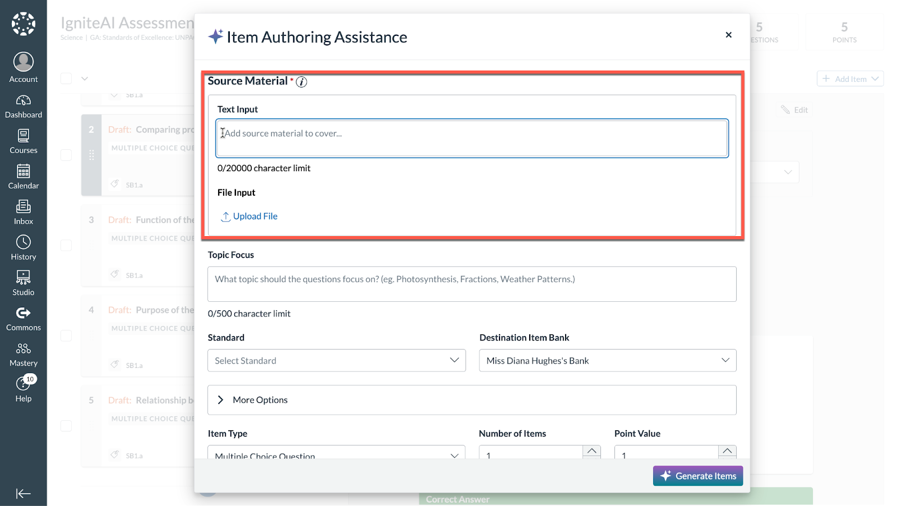The height and width of the screenshot is (506, 897).
Task: Close the Item Authoring Assistance dialog
Action: 728,35
